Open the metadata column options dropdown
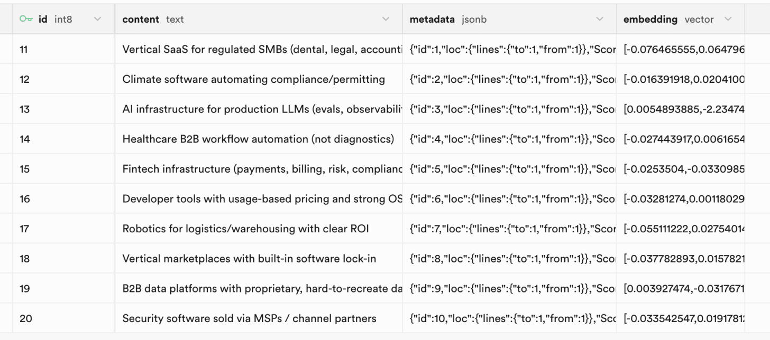The height and width of the screenshot is (340, 770). (600, 19)
